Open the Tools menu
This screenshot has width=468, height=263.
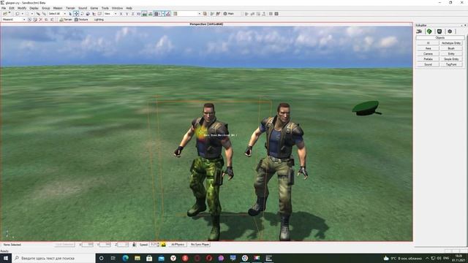105,8
